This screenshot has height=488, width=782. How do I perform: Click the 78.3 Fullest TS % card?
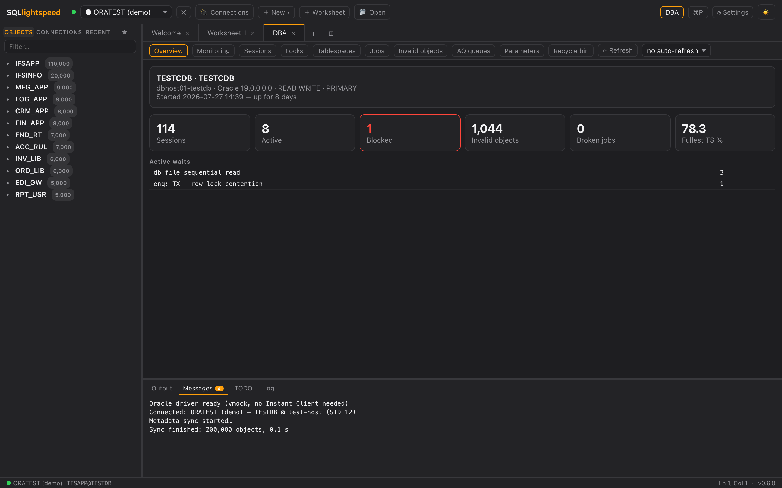click(725, 133)
